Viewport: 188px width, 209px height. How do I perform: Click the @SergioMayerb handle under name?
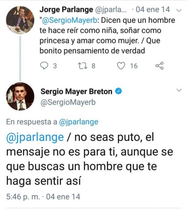click(68, 102)
